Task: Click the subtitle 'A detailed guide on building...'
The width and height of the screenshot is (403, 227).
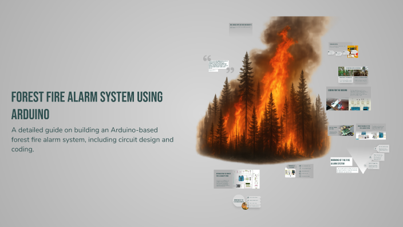Action: [92, 139]
